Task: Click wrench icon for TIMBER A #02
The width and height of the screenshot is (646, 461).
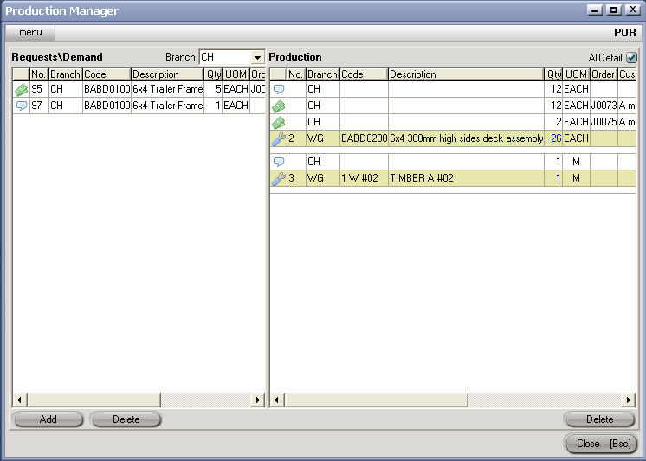Action: [279, 178]
